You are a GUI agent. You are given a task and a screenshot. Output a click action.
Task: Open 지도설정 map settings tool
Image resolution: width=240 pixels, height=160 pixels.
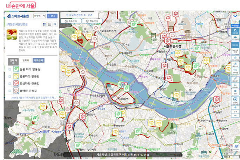[235, 32]
